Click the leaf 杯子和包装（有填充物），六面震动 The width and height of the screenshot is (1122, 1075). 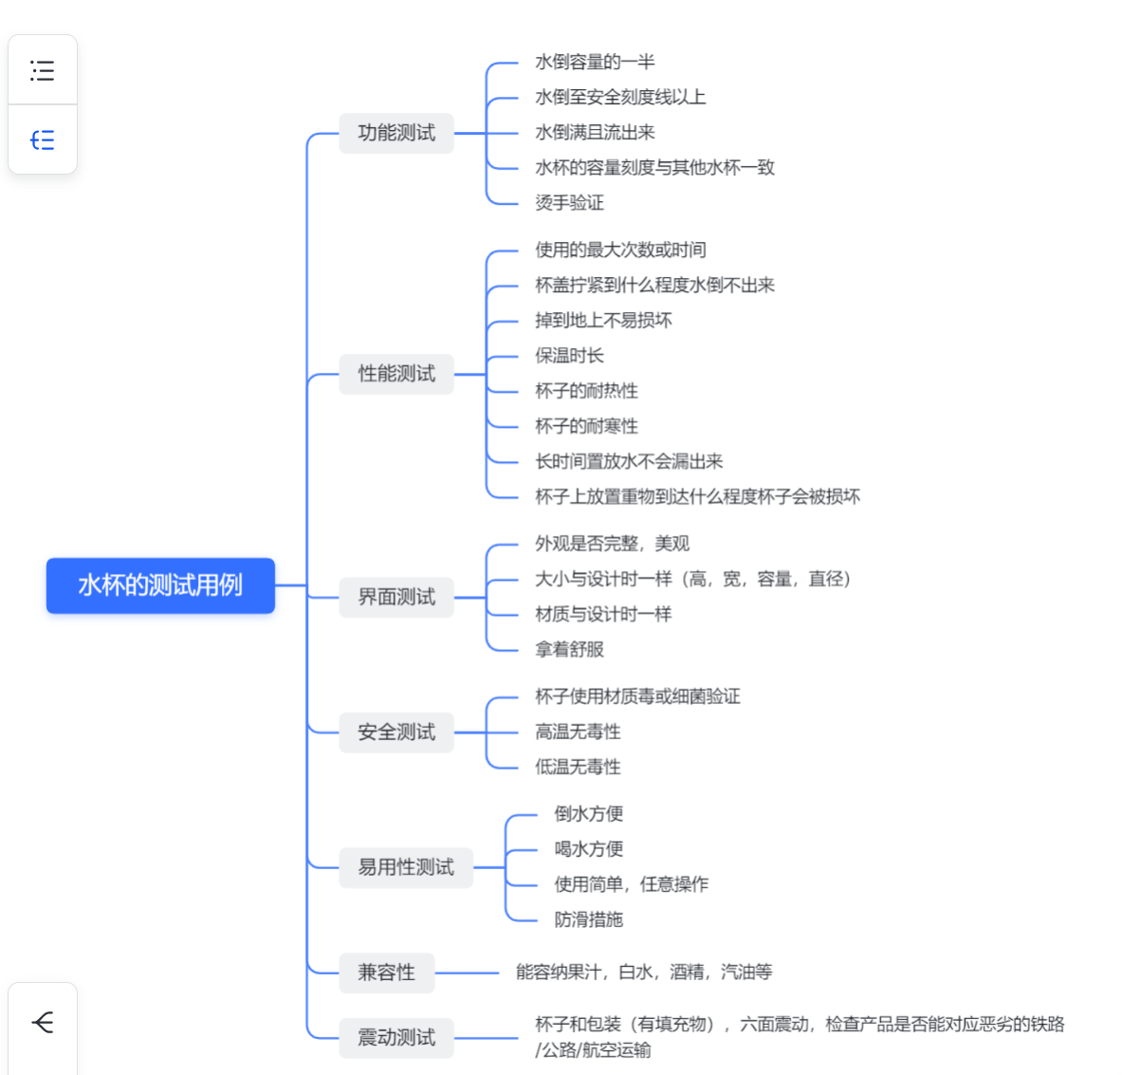point(671,1024)
